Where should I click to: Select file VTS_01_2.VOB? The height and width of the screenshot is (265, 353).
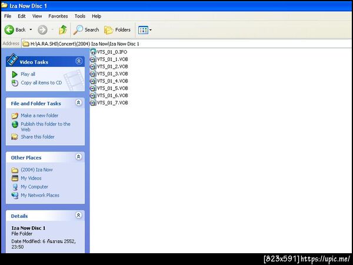pos(112,67)
